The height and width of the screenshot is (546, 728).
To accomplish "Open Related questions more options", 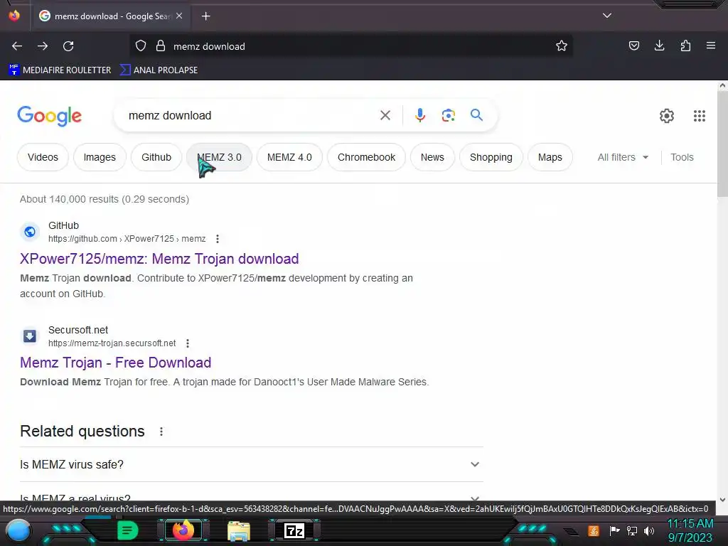I will pyautogui.click(x=161, y=432).
